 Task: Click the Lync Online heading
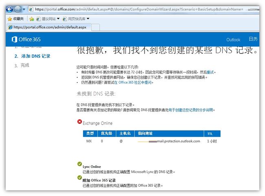click(92, 167)
